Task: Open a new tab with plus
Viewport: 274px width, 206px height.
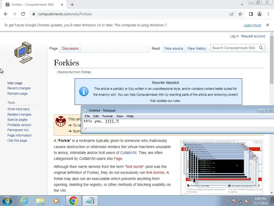Action: click(72, 5)
